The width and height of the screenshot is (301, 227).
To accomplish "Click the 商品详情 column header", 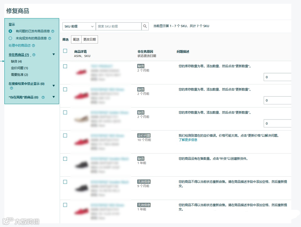I will 80,51.
